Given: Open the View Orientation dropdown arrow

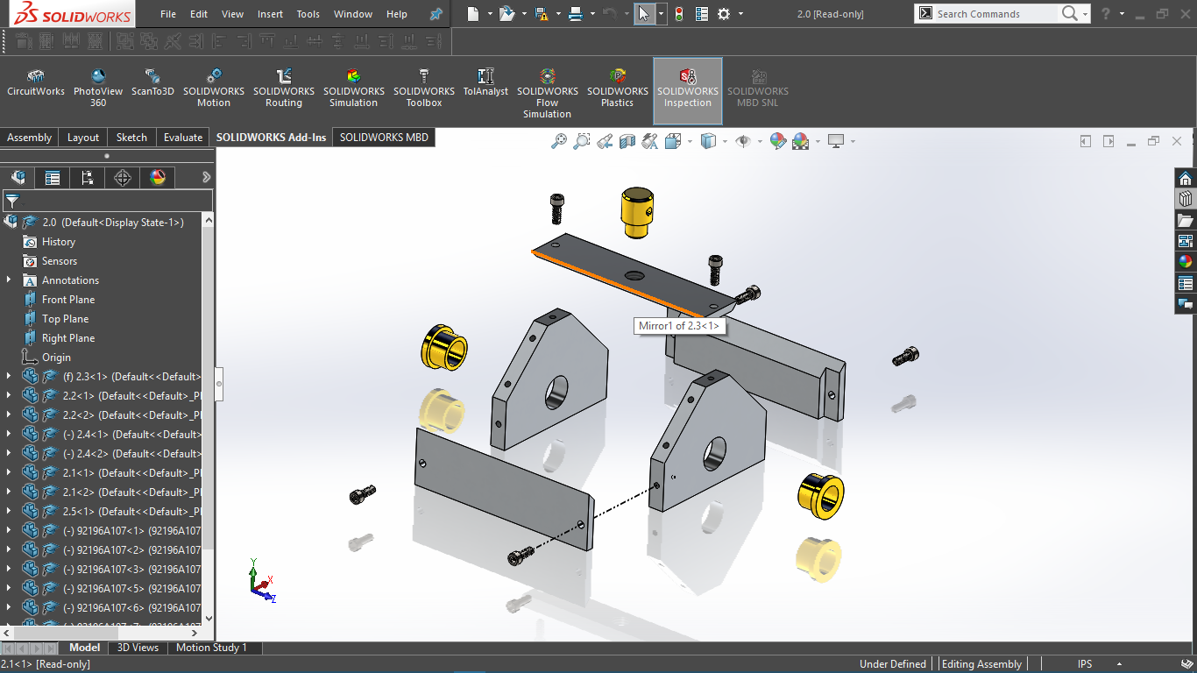Looking at the screenshot, I should click(691, 141).
